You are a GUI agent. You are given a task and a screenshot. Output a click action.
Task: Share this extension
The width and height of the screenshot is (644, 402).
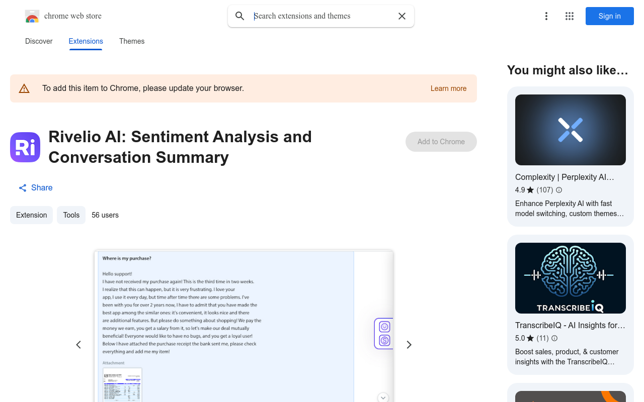(x=36, y=188)
